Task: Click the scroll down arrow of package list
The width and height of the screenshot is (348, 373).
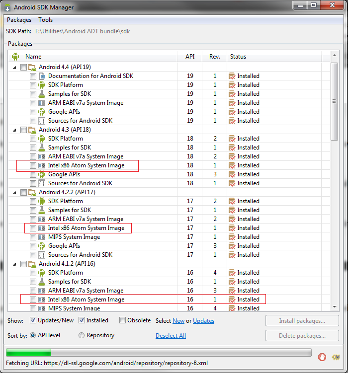Action: pyautogui.click(x=335, y=307)
